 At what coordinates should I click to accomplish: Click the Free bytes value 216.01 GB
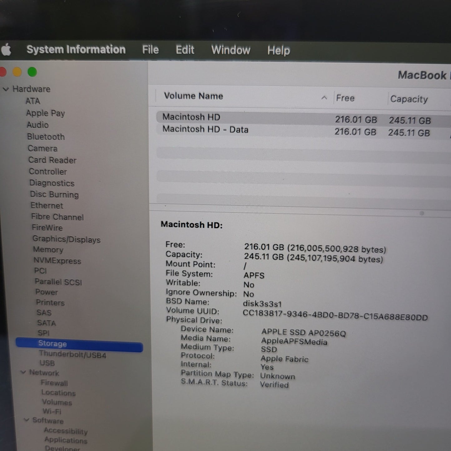(315, 248)
